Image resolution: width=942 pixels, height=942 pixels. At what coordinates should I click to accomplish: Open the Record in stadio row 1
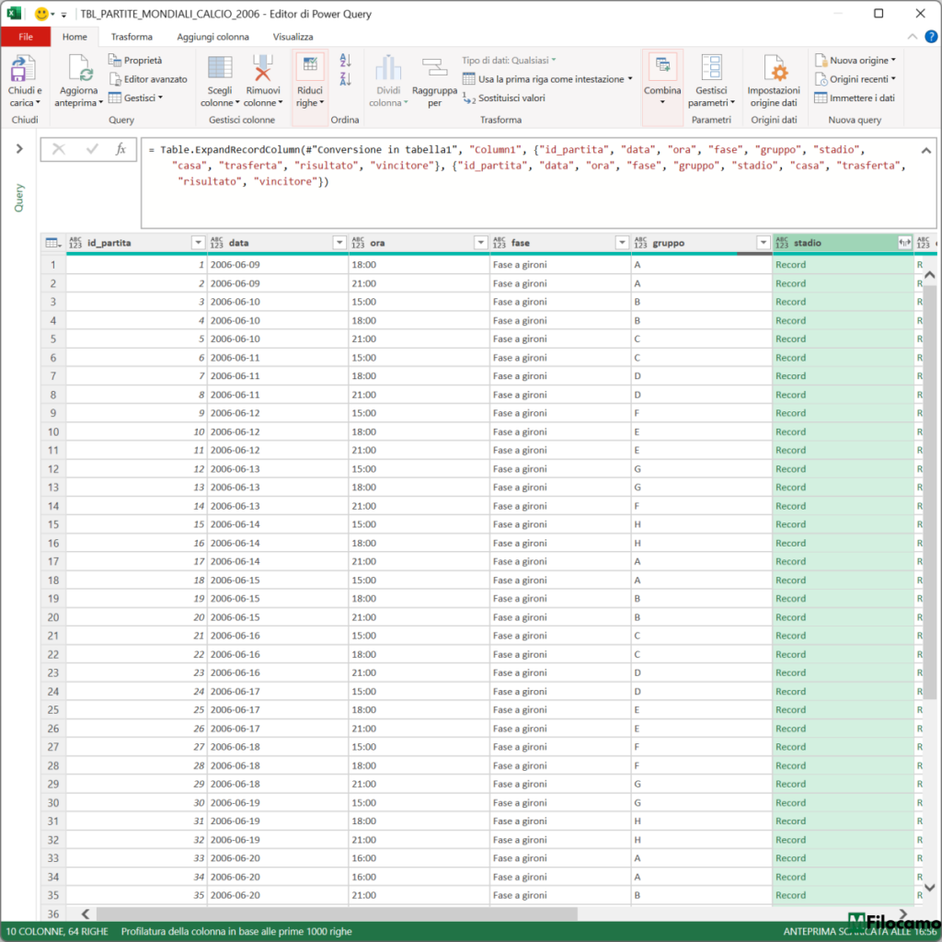pos(790,264)
